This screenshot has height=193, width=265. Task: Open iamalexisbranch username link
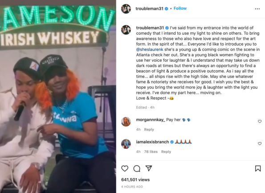coord(152,142)
